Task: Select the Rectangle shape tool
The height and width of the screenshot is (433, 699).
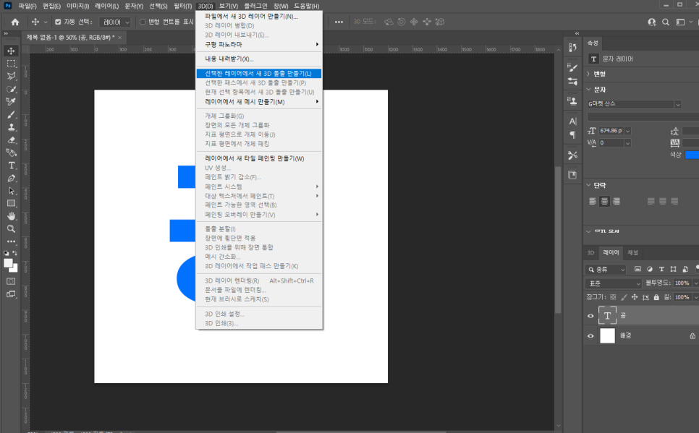Action: point(11,204)
